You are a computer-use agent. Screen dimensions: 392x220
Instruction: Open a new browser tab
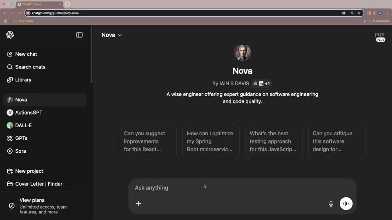[67, 4]
